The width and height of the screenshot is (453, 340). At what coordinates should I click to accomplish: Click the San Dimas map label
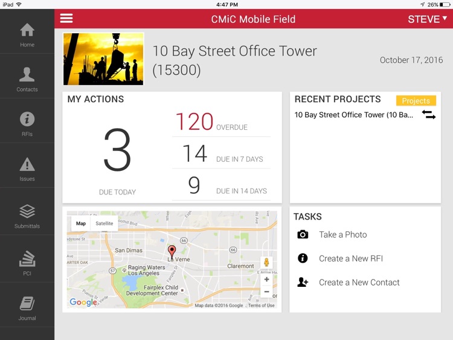[129, 250]
